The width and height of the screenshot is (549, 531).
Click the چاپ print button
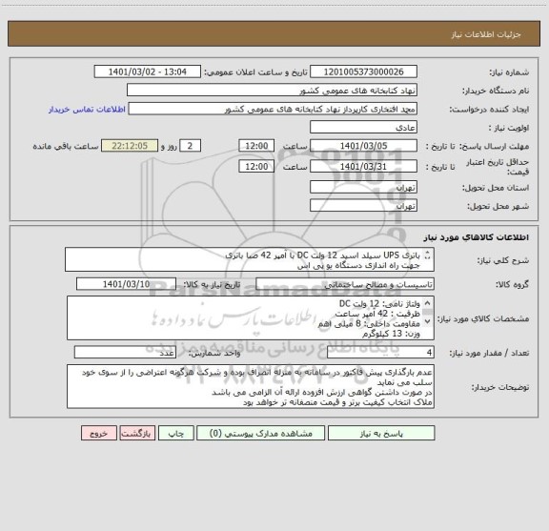point(175,433)
